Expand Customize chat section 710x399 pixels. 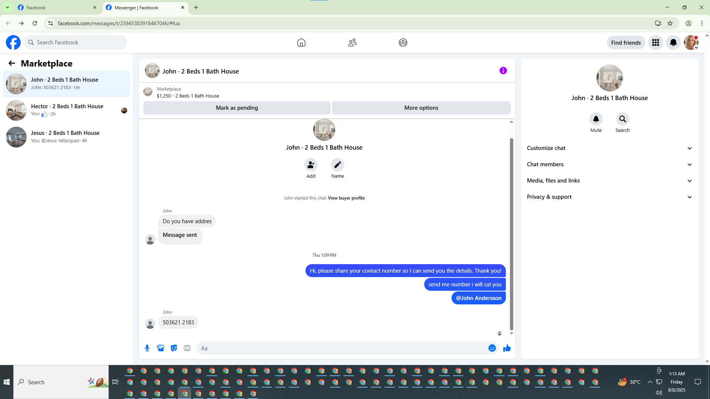click(609, 148)
